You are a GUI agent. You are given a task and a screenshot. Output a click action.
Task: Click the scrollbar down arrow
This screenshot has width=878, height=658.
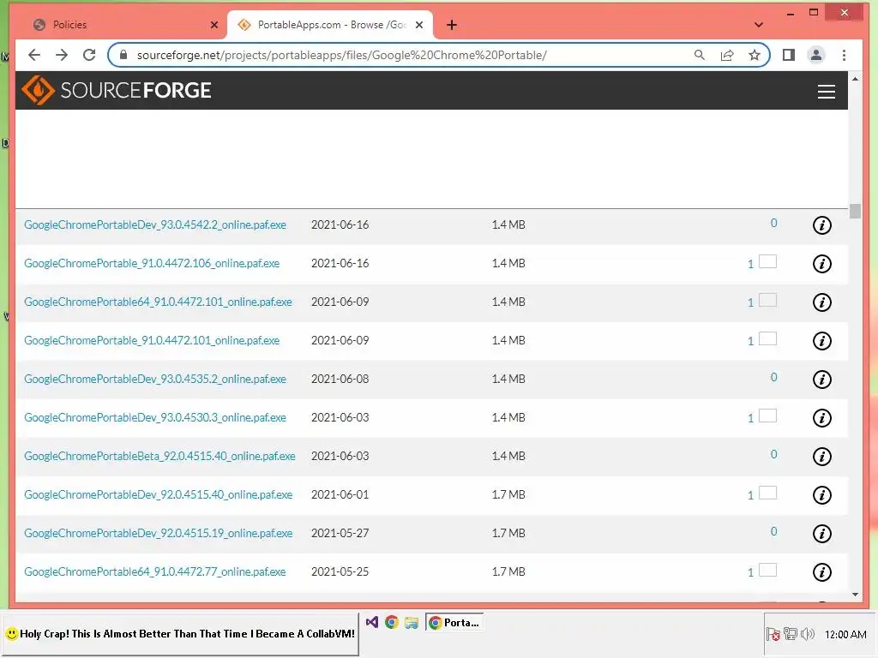click(x=855, y=595)
